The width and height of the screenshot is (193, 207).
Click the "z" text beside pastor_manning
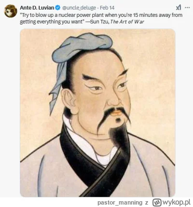point(146,203)
